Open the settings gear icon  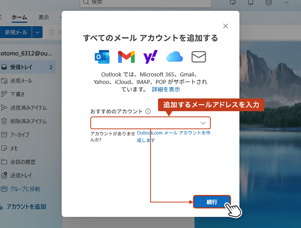coord(269,2)
